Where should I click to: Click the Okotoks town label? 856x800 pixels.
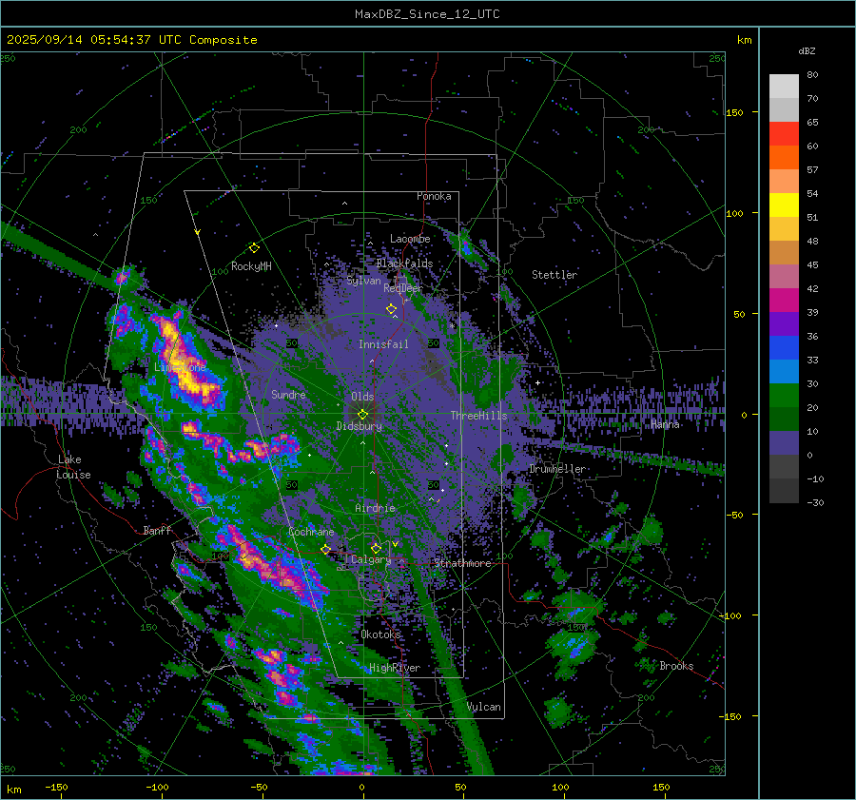[x=380, y=634]
